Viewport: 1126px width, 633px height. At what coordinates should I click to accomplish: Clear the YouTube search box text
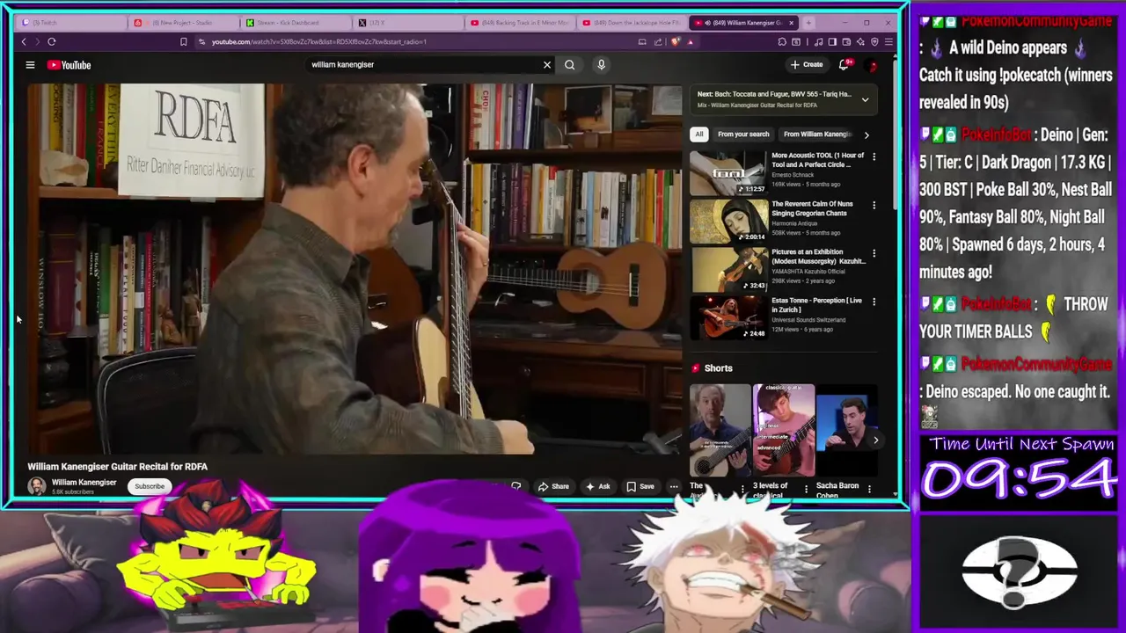[x=547, y=64]
